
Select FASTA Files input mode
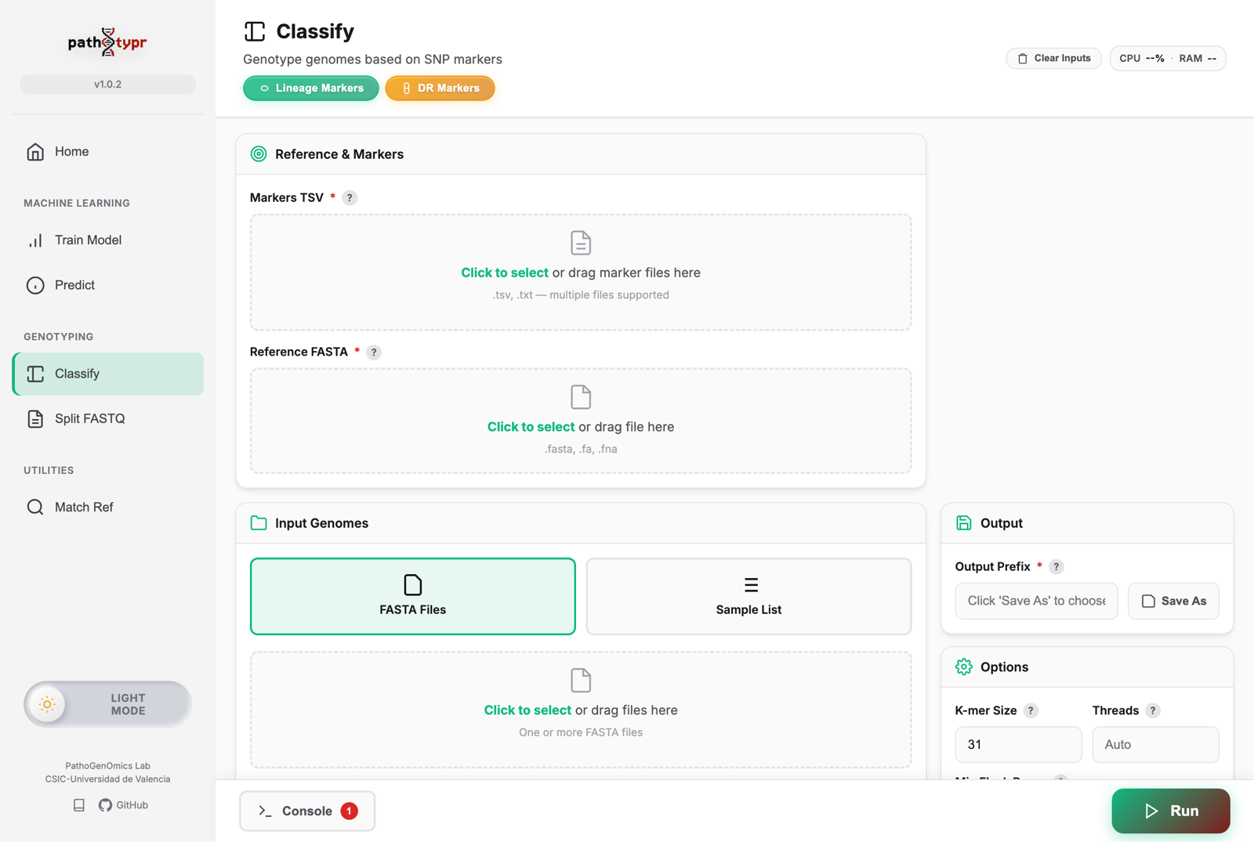pos(413,596)
